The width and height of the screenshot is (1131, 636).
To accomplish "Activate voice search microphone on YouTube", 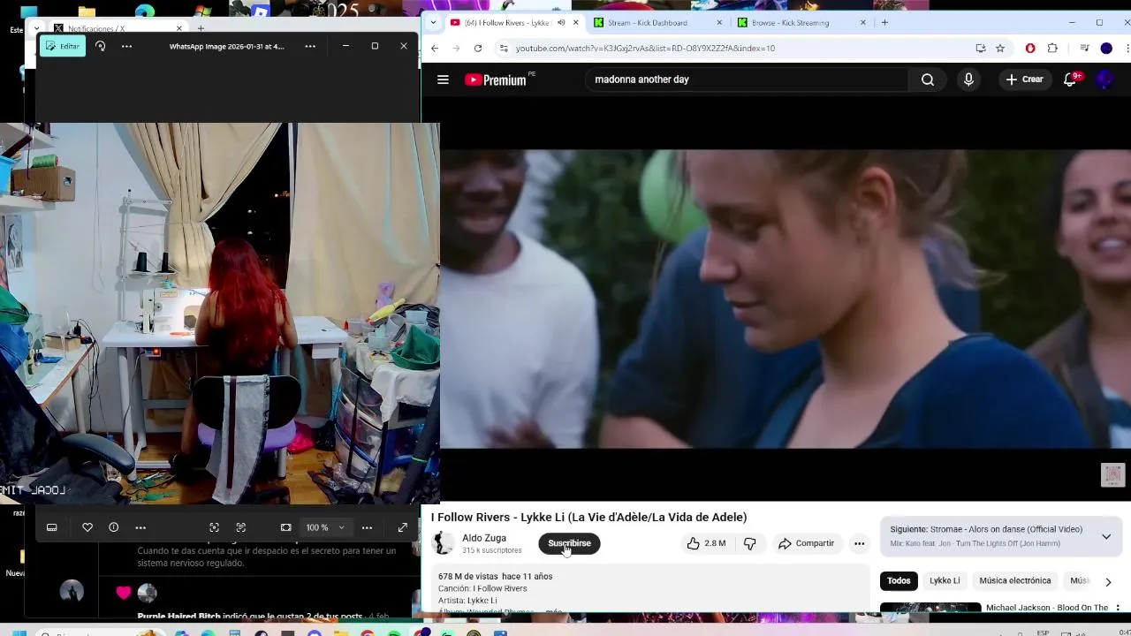I will [968, 79].
